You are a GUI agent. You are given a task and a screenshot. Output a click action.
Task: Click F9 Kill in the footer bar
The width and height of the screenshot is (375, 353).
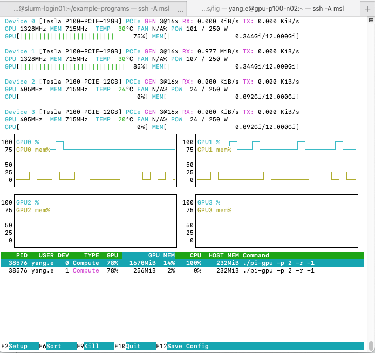tap(96, 346)
